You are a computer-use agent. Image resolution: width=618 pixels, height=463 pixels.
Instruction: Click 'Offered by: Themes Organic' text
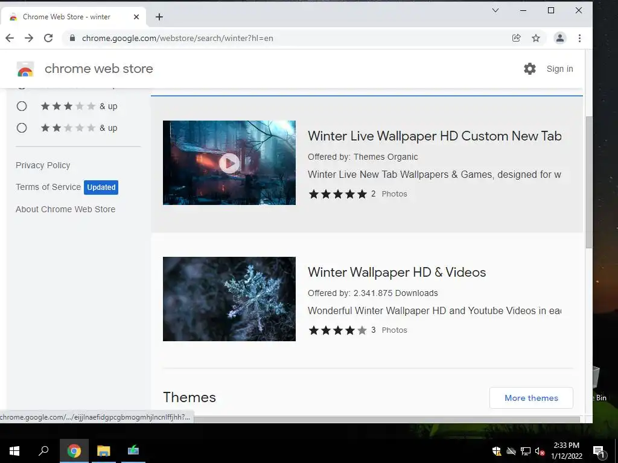tap(363, 157)
